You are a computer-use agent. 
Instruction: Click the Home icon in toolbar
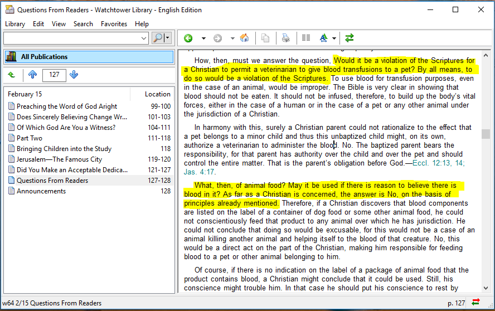coord(244,38)
